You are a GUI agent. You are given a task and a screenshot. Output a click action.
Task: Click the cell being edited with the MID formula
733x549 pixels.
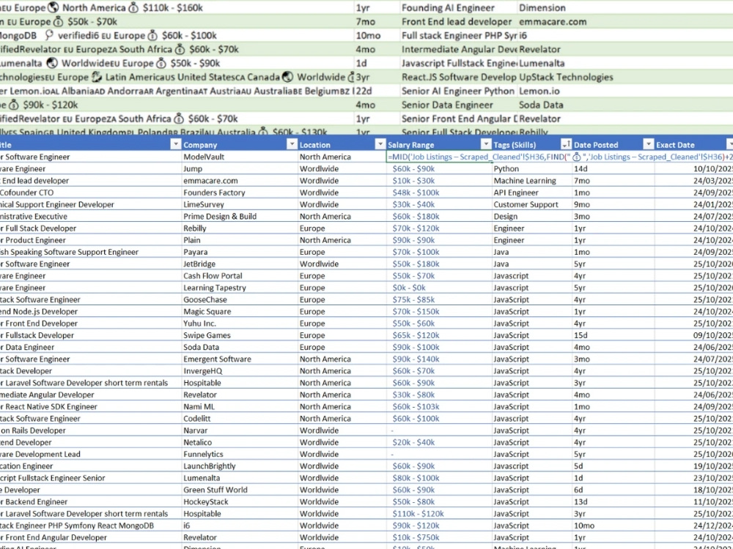click(x=439, y=157)
